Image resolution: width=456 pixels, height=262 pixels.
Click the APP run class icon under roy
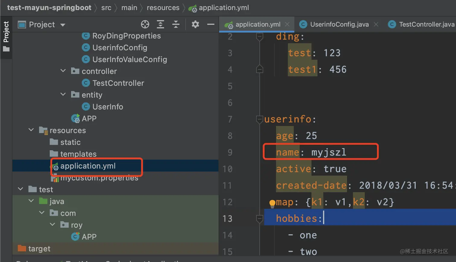click(75, 236)
